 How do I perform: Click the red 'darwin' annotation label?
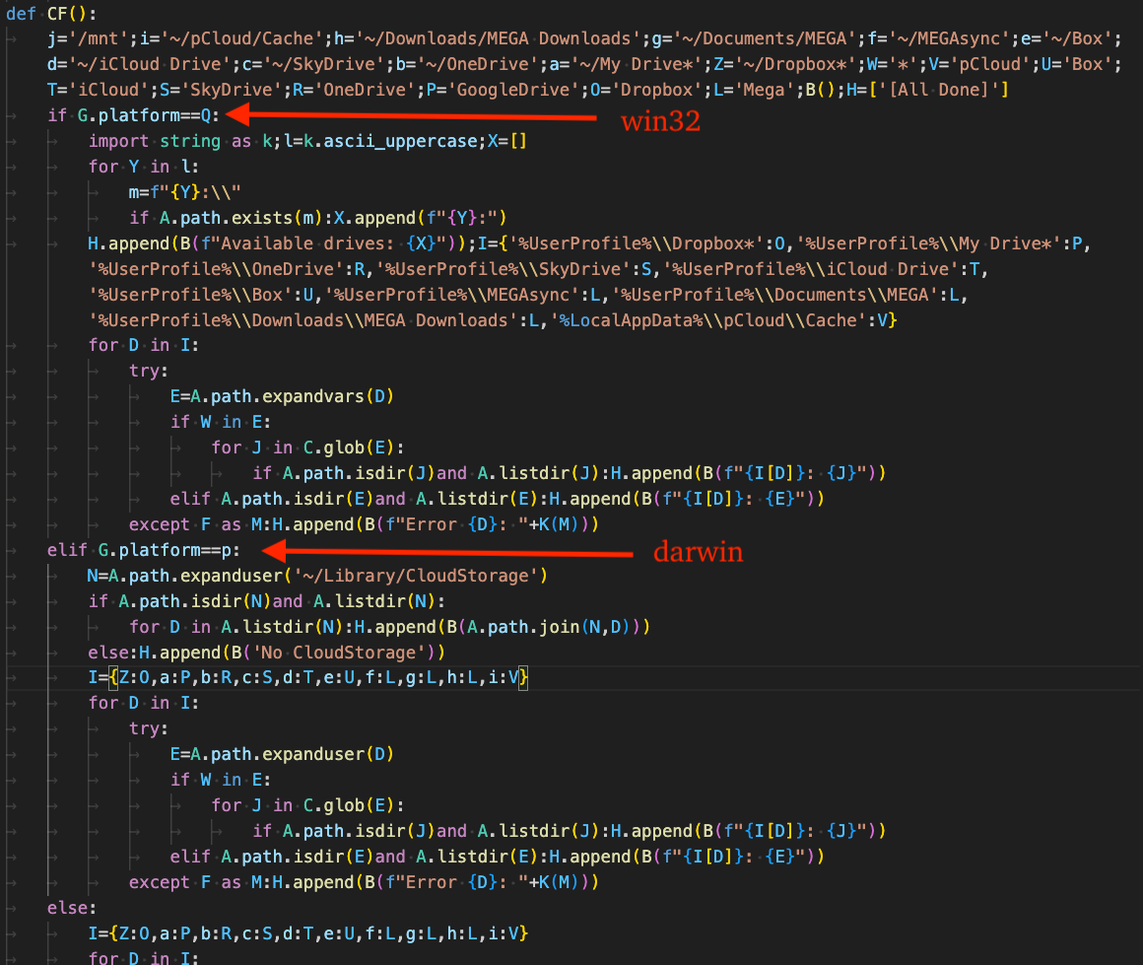698,553
